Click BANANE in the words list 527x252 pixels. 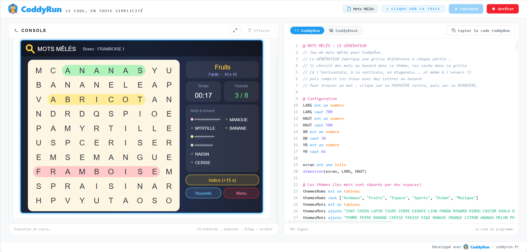(x=238, y=128)
